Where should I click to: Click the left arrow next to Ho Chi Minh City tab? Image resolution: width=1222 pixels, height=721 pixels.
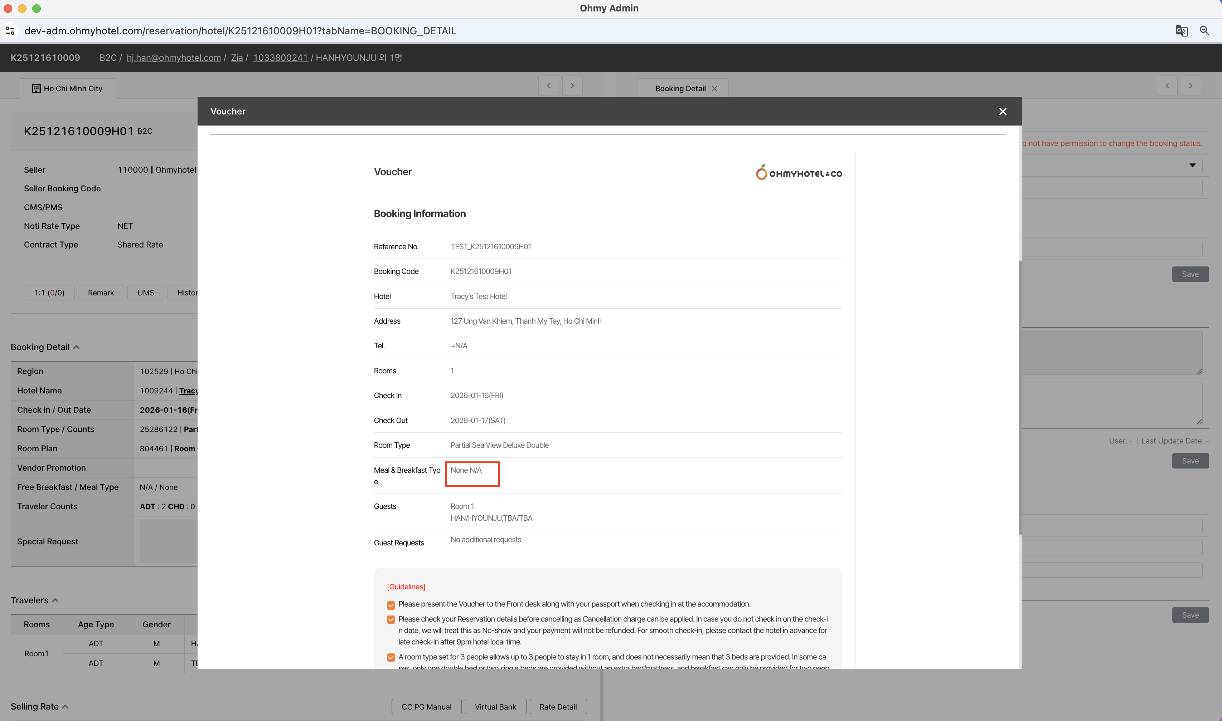click(549, 85)
